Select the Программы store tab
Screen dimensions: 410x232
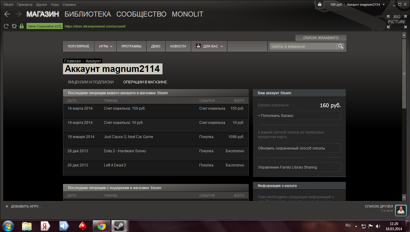[131, 46]
